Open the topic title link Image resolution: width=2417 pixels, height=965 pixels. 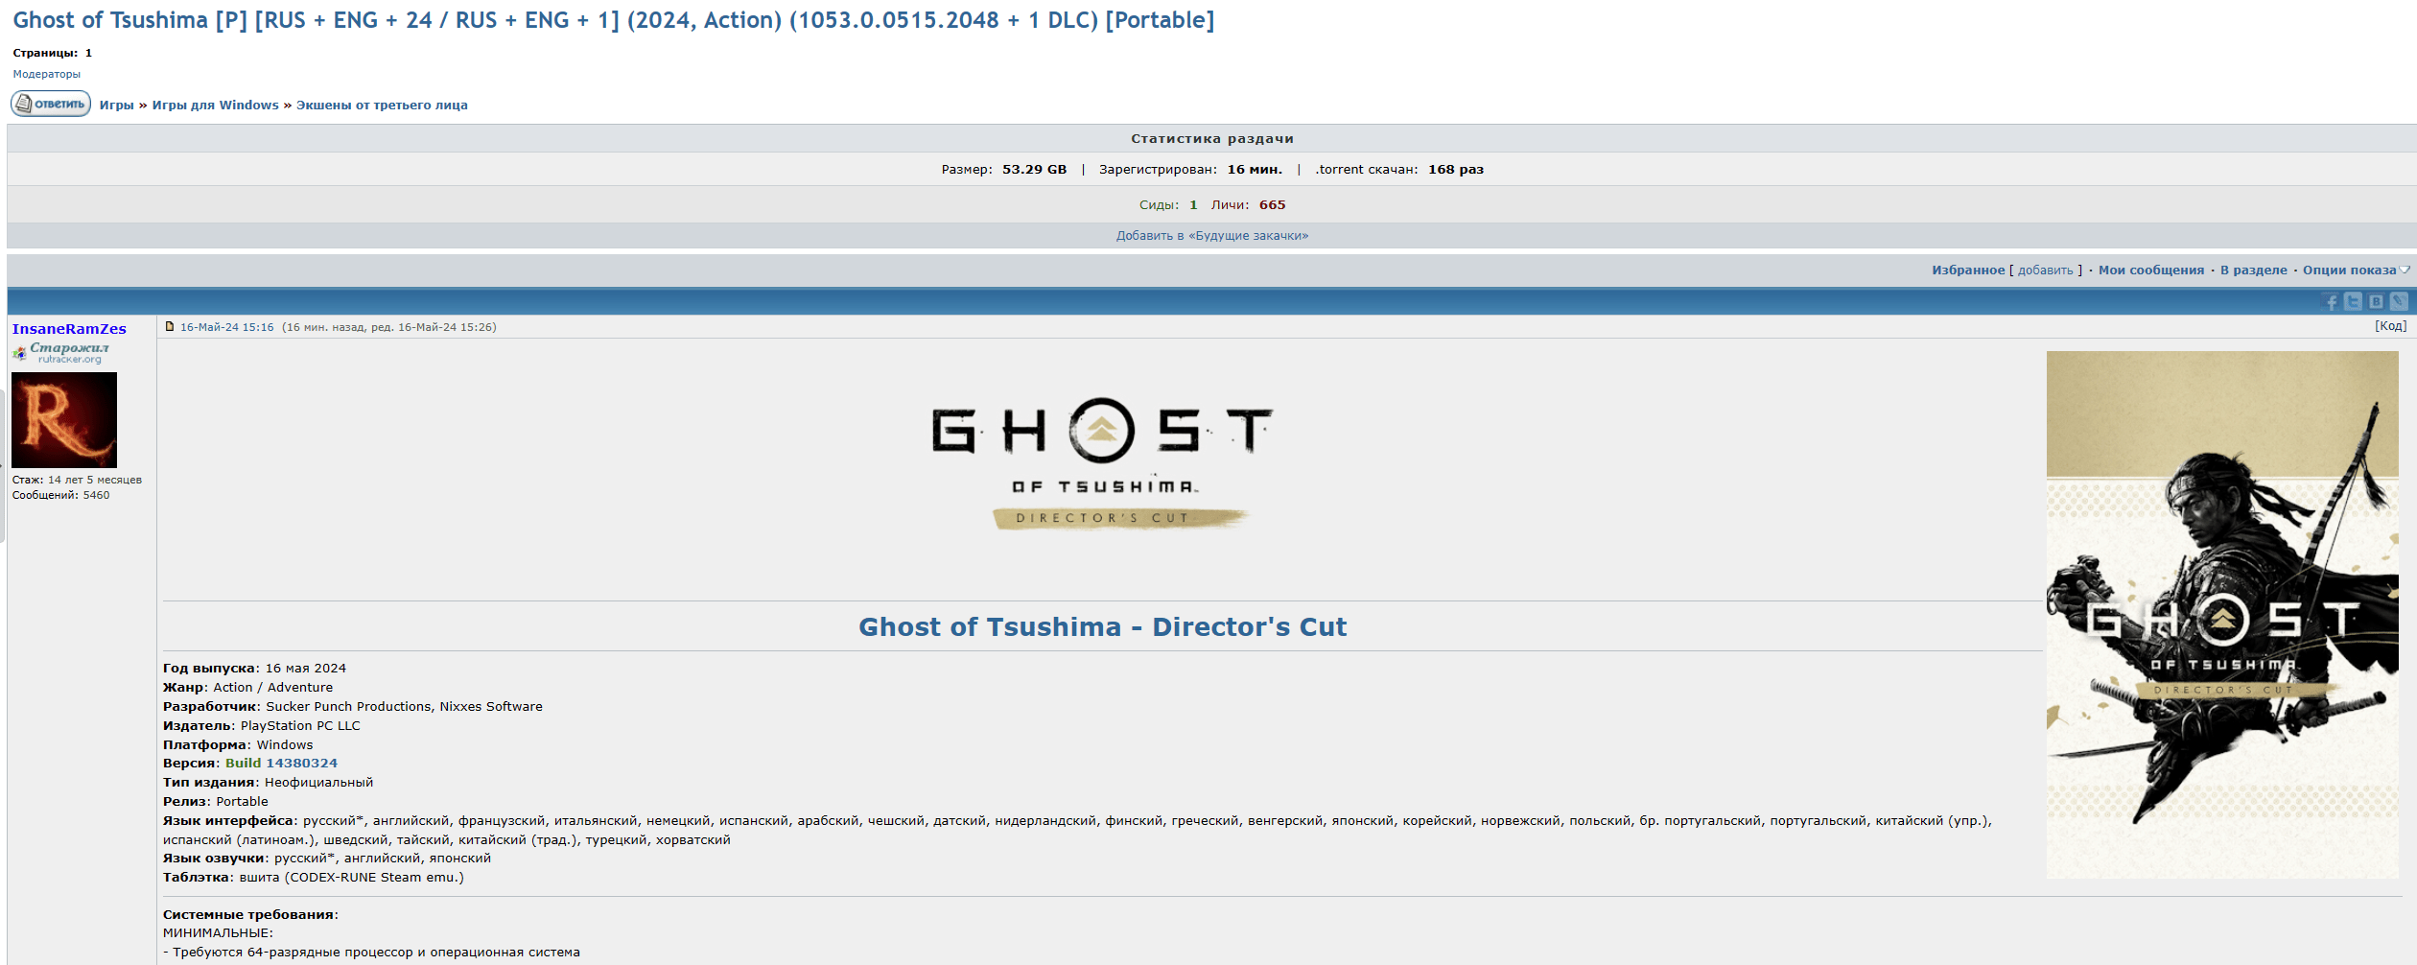614,20
